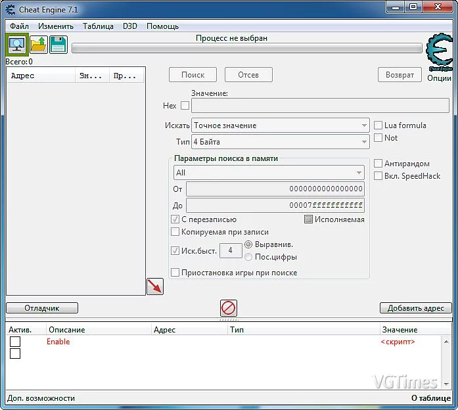Enable the Lua formula checkbox
Viewport: 458px width, 410px height.
pos(378,125)
